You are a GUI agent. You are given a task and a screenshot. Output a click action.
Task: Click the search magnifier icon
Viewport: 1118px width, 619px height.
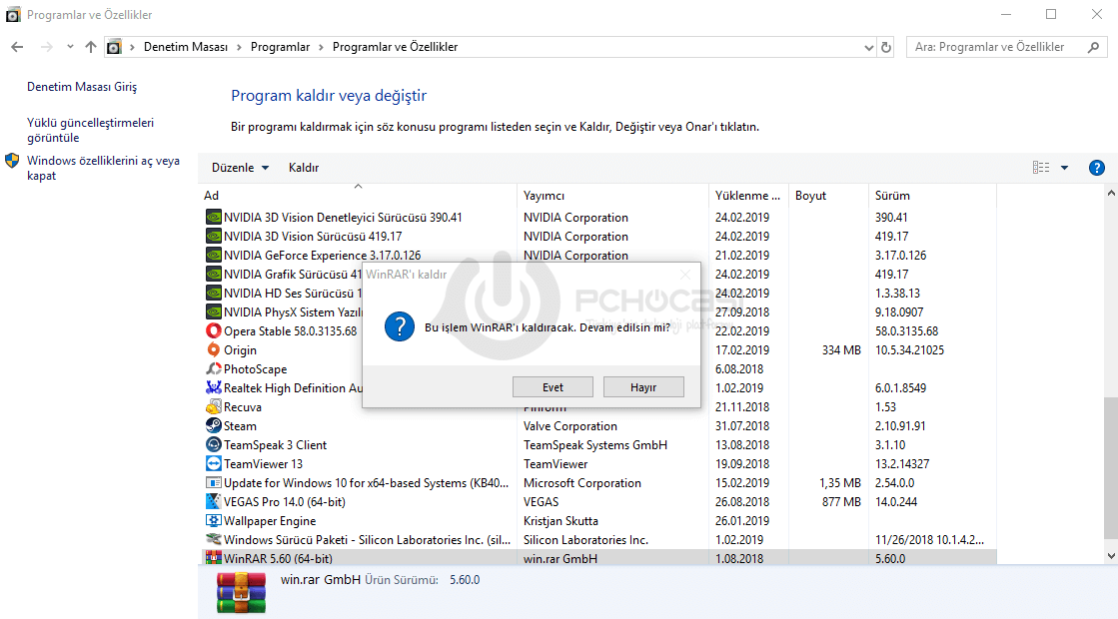coord(1094,47)
